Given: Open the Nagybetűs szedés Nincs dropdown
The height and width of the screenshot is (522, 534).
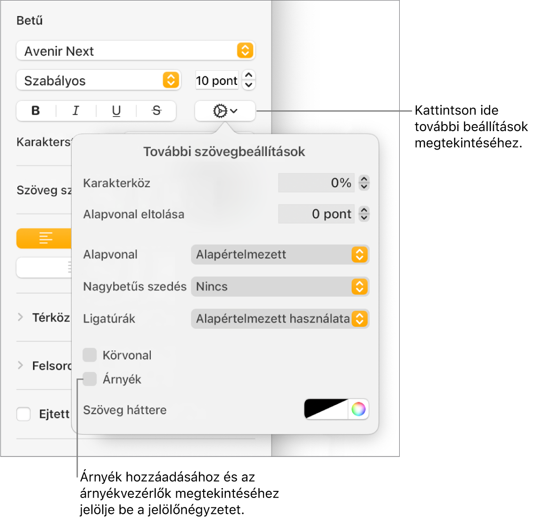Looking at the screenshot, I should (280, 287).
